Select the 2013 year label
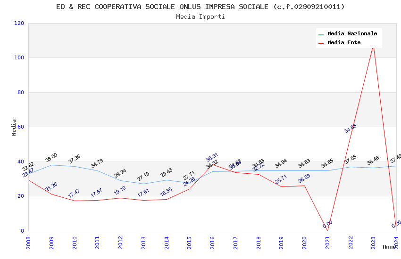 pos(143,243)
